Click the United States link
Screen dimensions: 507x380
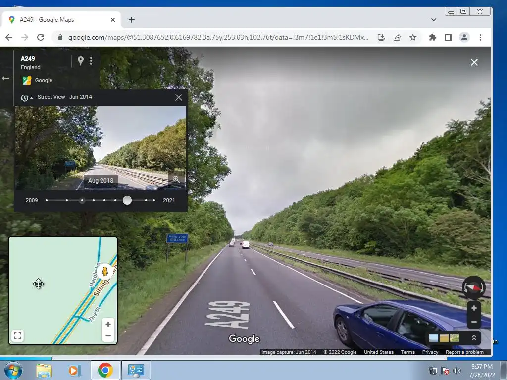tap(379, 352)
